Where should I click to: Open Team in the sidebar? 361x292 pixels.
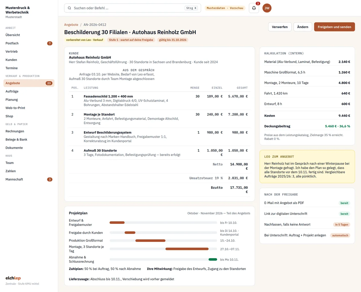(x=29, y=163)
